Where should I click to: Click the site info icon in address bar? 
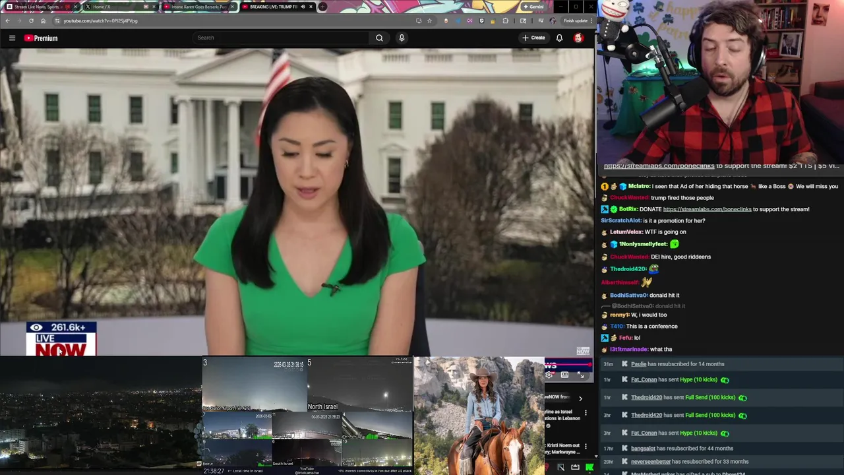click(x=57, y=20)
